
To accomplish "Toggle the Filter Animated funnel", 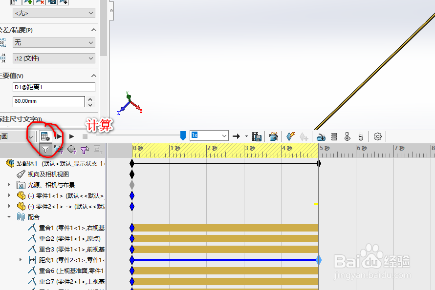I will pos(58,150).
